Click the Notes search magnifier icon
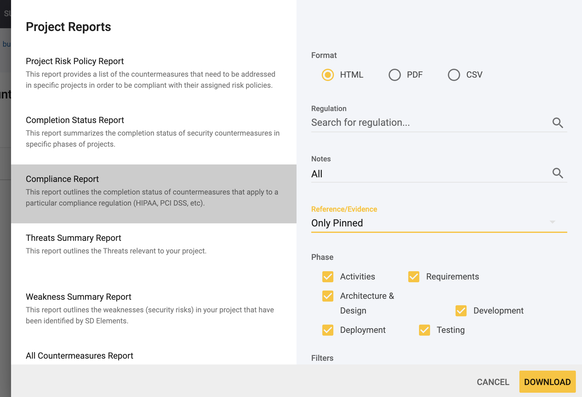 point(557,173)
